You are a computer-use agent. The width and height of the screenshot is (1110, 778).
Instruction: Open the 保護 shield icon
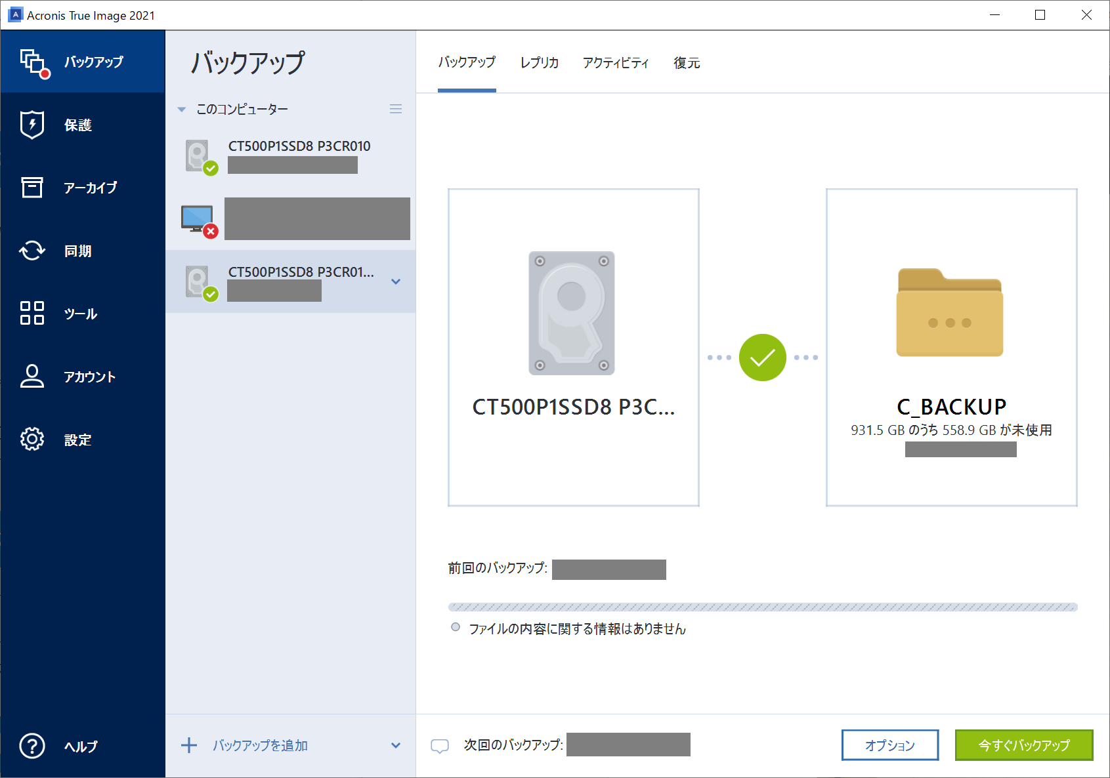point(32,125)
